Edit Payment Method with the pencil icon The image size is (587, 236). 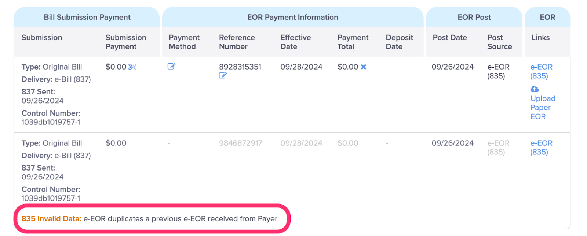pos(171,66)
